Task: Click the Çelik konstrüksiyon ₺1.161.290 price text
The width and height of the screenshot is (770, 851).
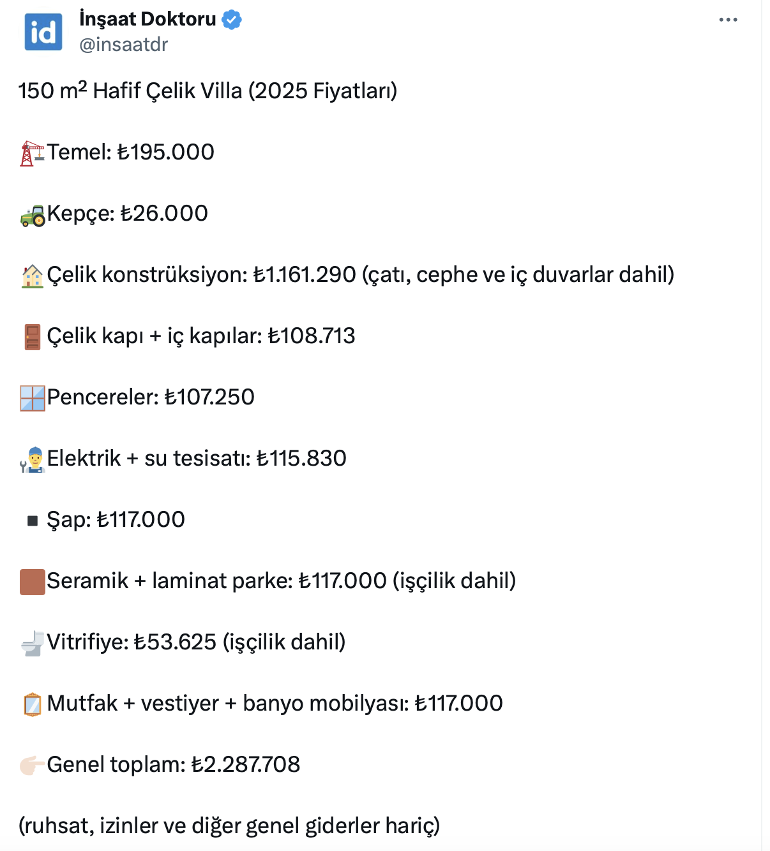Action: pos(305,275)
